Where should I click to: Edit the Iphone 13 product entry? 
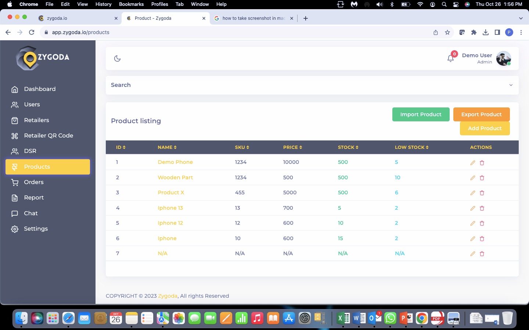[x=473, y=208]
